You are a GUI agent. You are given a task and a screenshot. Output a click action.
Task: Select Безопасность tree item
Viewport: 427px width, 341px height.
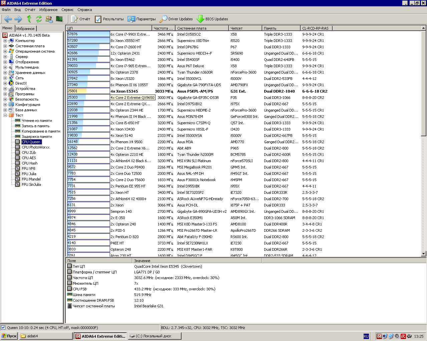[27, 99]
